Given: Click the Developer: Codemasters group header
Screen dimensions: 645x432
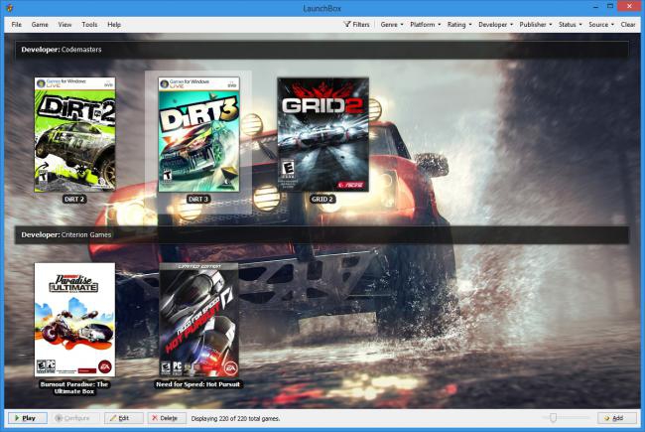Looking at the screenshot, I should [x=322, y=50].
